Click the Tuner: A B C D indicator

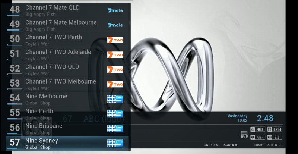coord(267,145)
